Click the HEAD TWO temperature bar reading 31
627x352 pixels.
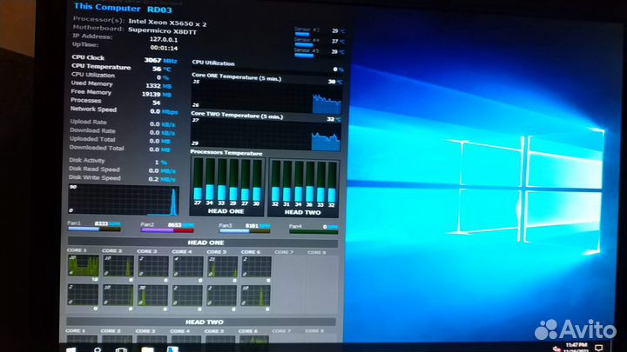[x=287, y=182]
